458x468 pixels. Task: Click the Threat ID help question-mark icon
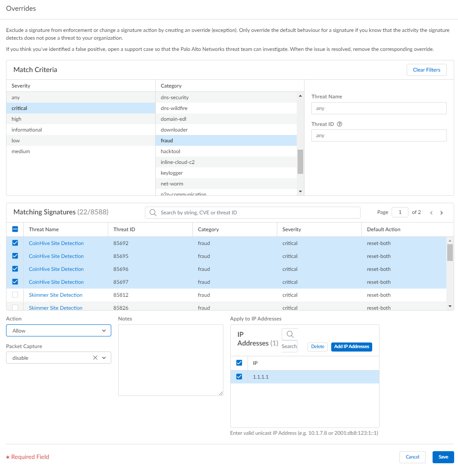340,124
